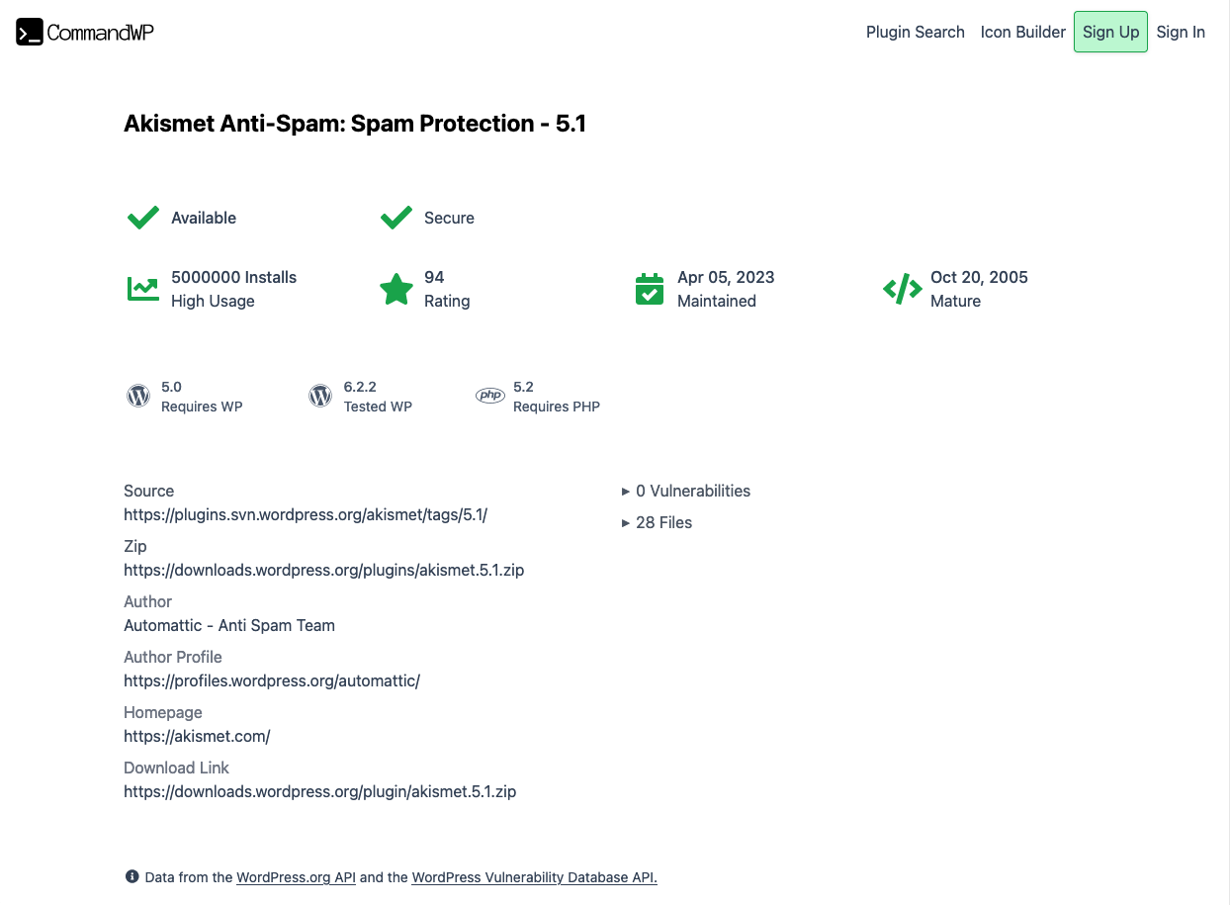Click the green checkmark next to Available
1230x905 pixels.
142,217
